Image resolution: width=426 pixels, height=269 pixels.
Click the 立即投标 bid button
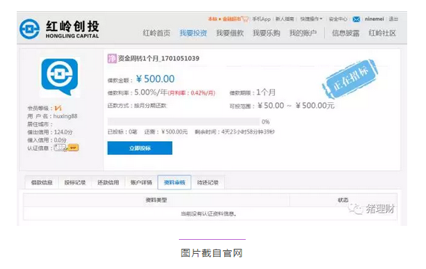(140, 148)
